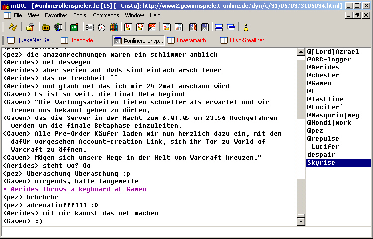Switch to the QuakeNet status window tab

click(x=30, y=40)
